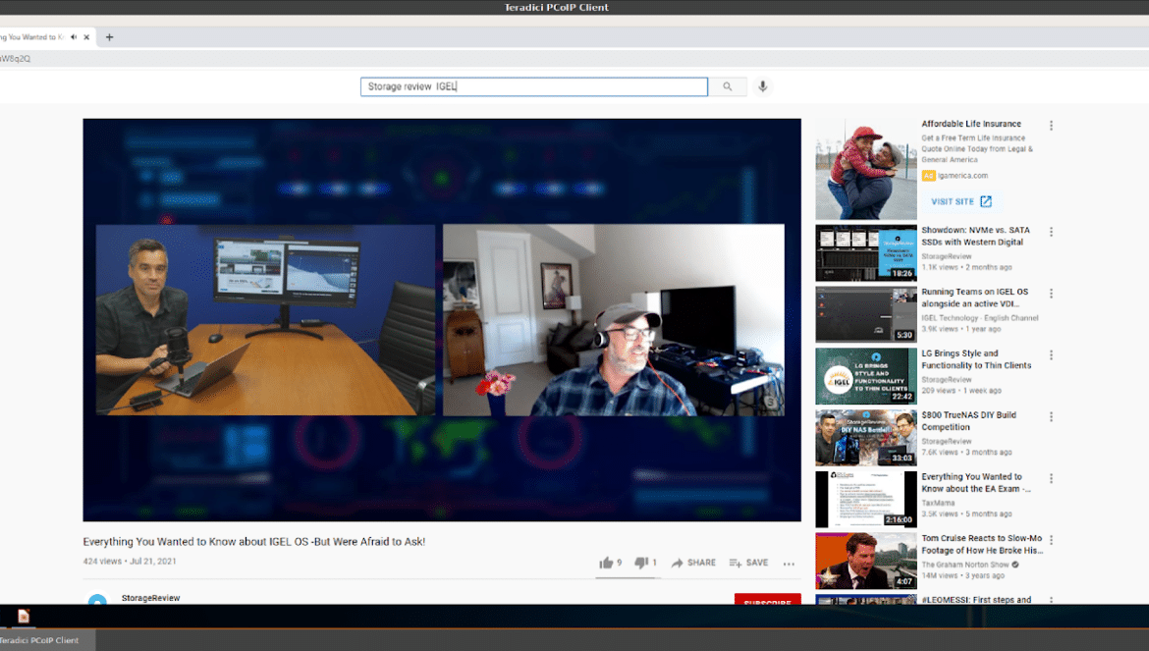Open the Affordable Life Insurance ad thumbnail
1149x651 pixels.
point(866,169)
